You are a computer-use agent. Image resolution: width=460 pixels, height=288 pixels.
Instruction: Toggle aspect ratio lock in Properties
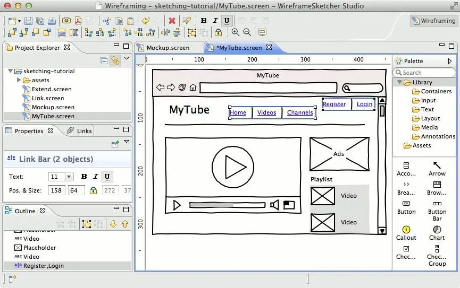click(x=93, y=190)
